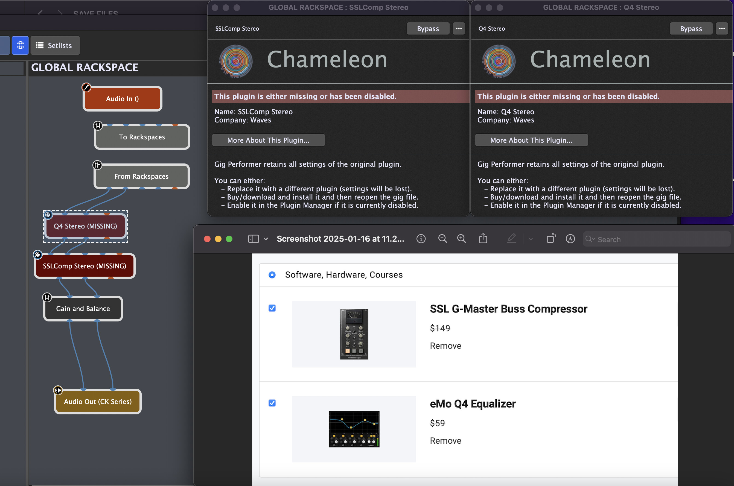Screen dimensions: 734x486
Task: Uncheck eMo Q4 Equalizer checkbox
Action: (x=272, y=403)
